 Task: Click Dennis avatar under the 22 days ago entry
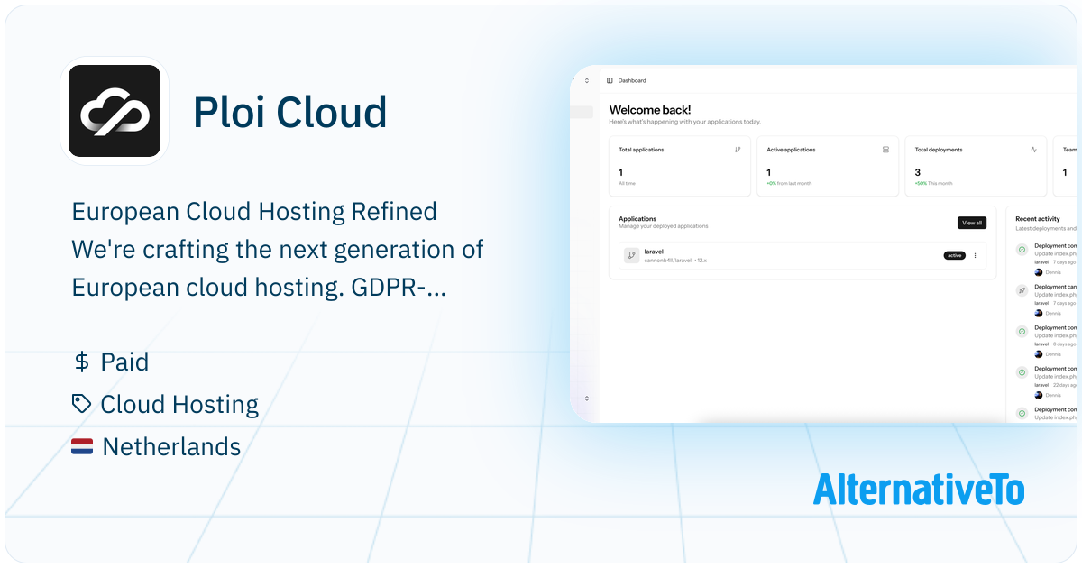click(x=1039, y=395)
